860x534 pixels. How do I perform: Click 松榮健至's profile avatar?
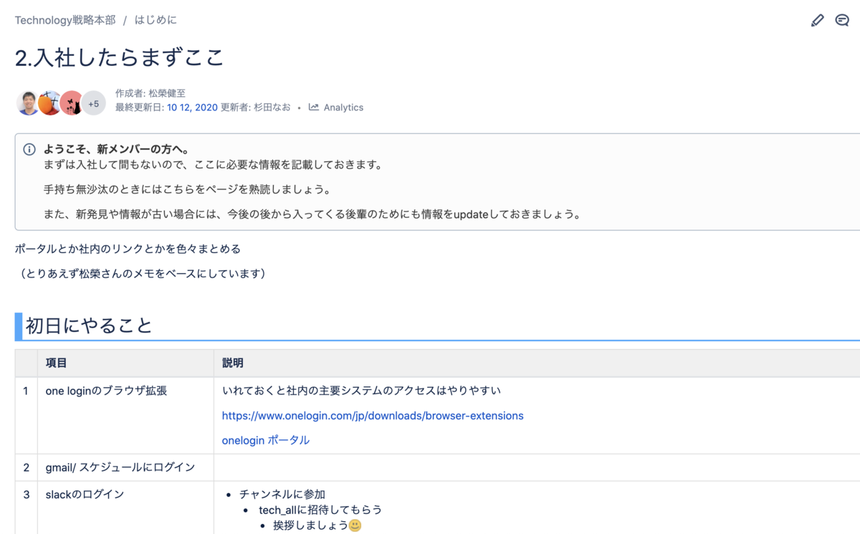27,103
